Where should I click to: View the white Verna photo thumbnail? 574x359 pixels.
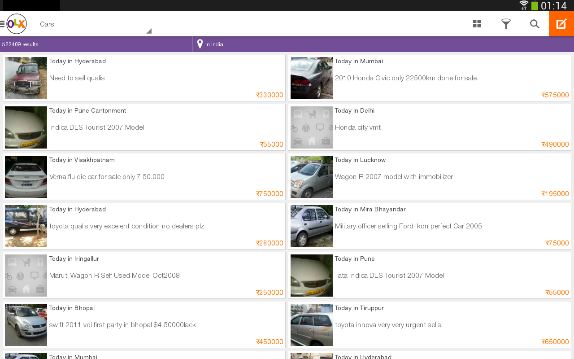[x=26, y=177]
